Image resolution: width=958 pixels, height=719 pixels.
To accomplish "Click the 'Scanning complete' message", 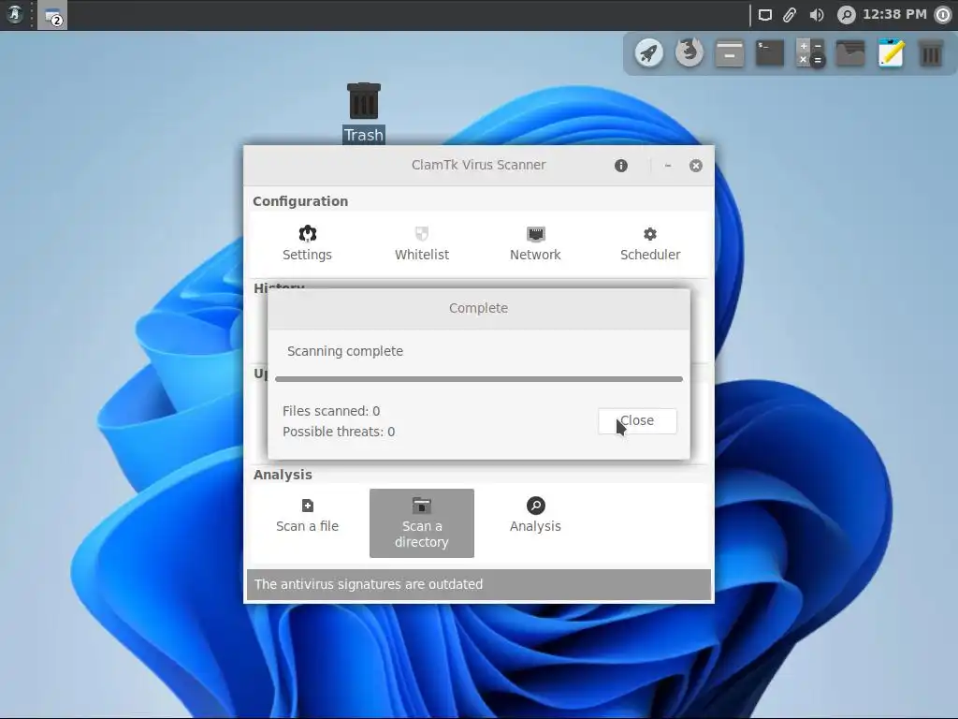I will 345,352.
